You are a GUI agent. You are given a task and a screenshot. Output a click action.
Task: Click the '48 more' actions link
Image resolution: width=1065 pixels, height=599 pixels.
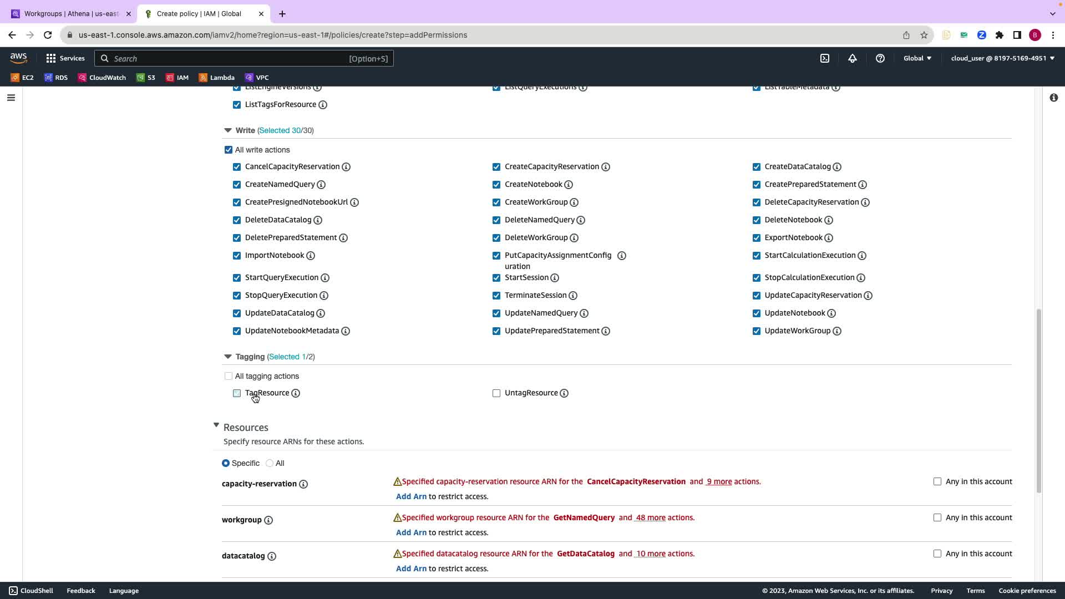(x=650, y=517)
